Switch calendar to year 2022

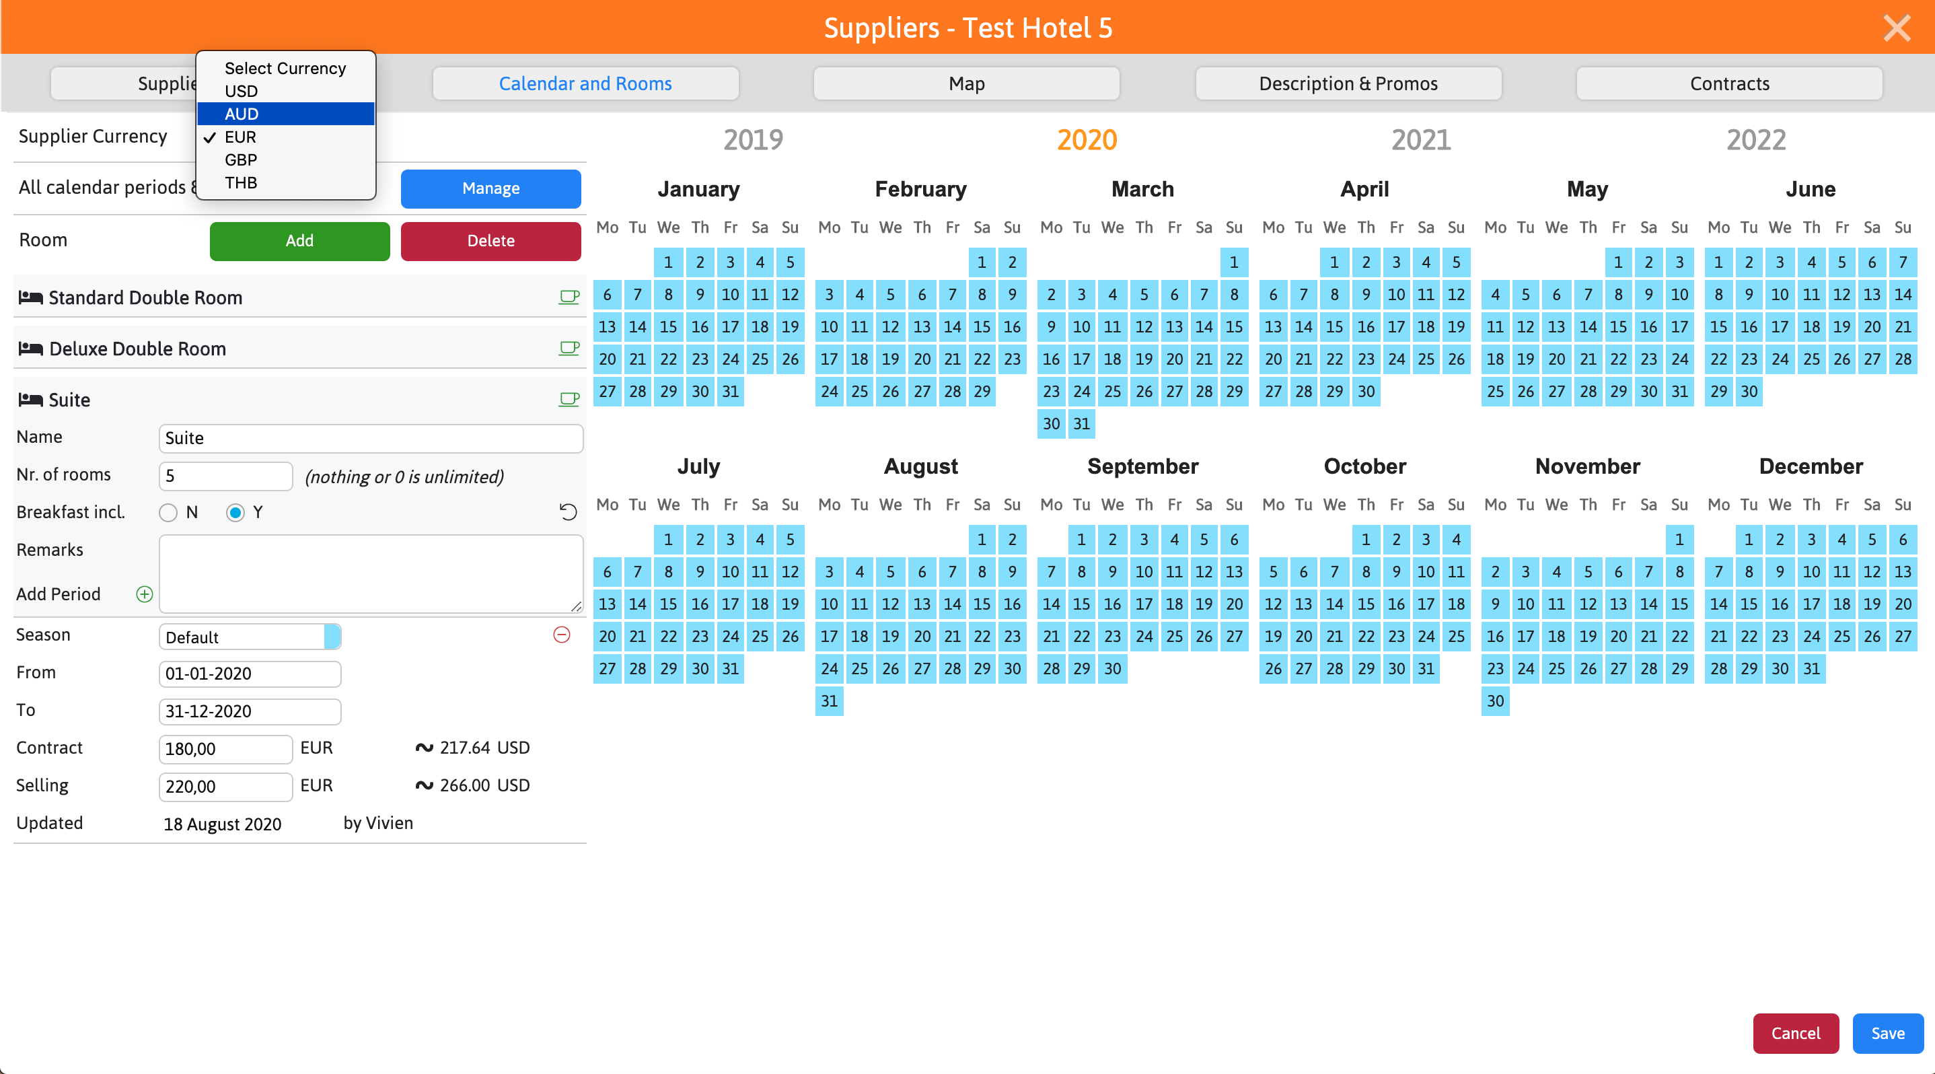[1756, 140]
